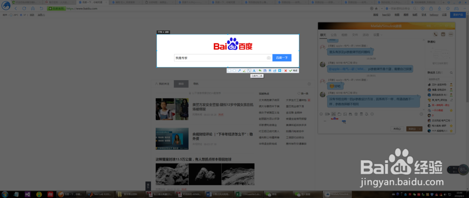Open the girl photo news thumbnail
469x198 pixels.
click(172, 109)
